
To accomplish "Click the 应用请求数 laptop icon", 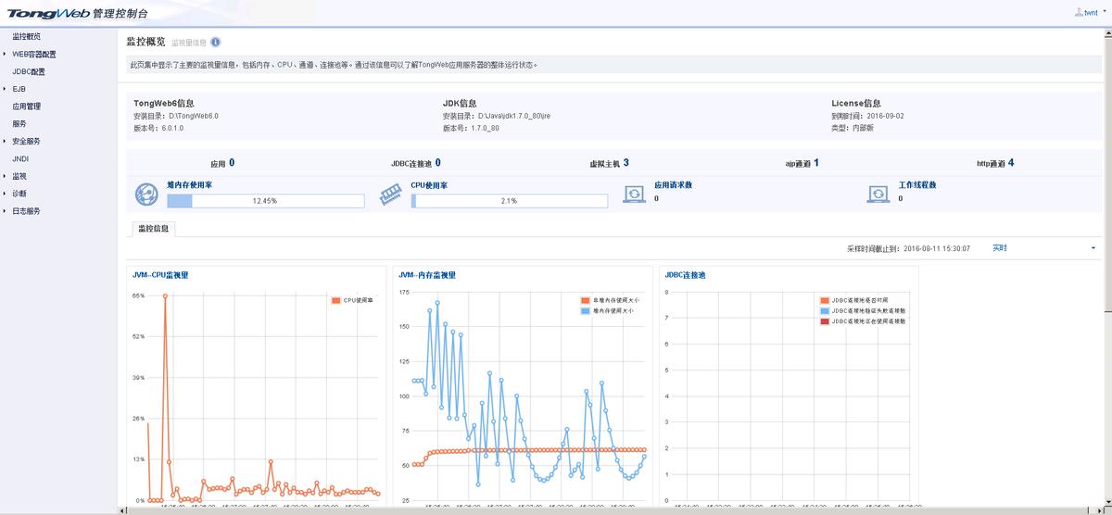I will (635, 194).
